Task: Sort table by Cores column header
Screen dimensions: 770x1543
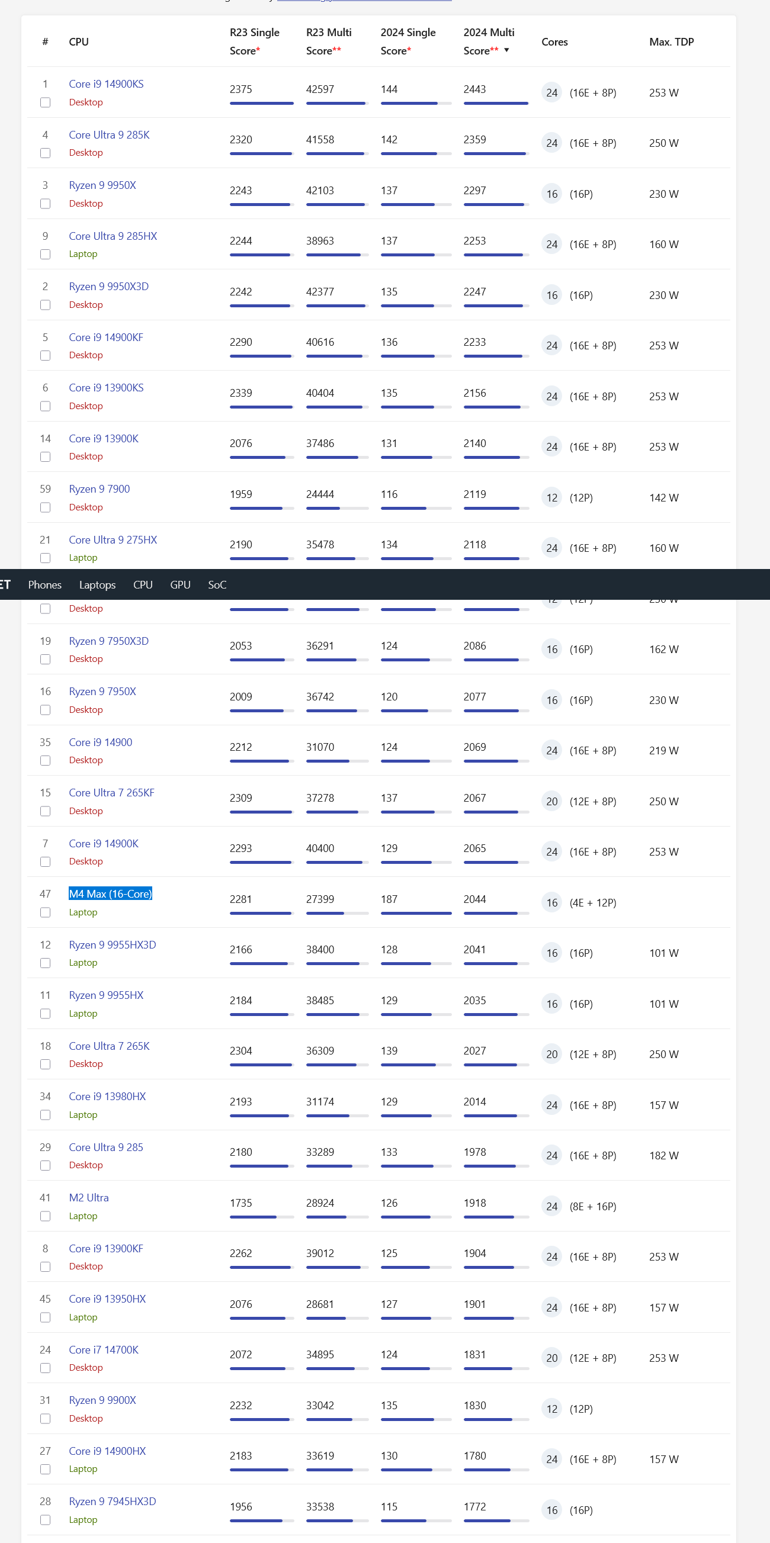Action: pos(555,42)
